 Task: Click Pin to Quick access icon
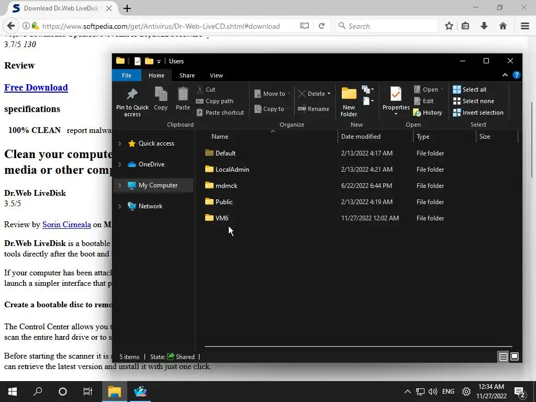[x=132, y=94]
